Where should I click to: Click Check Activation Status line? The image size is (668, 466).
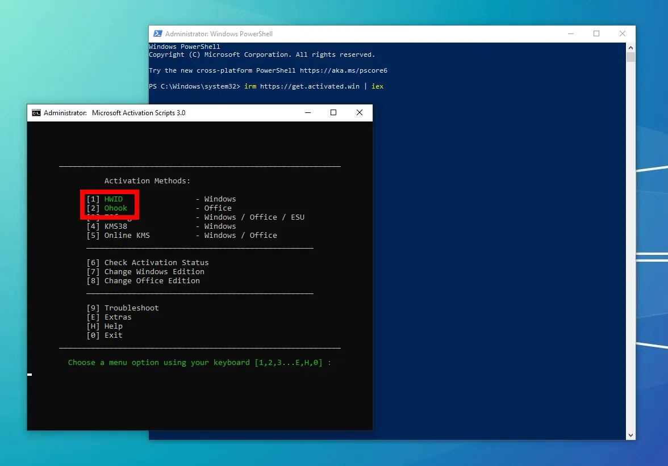(148, 263)
